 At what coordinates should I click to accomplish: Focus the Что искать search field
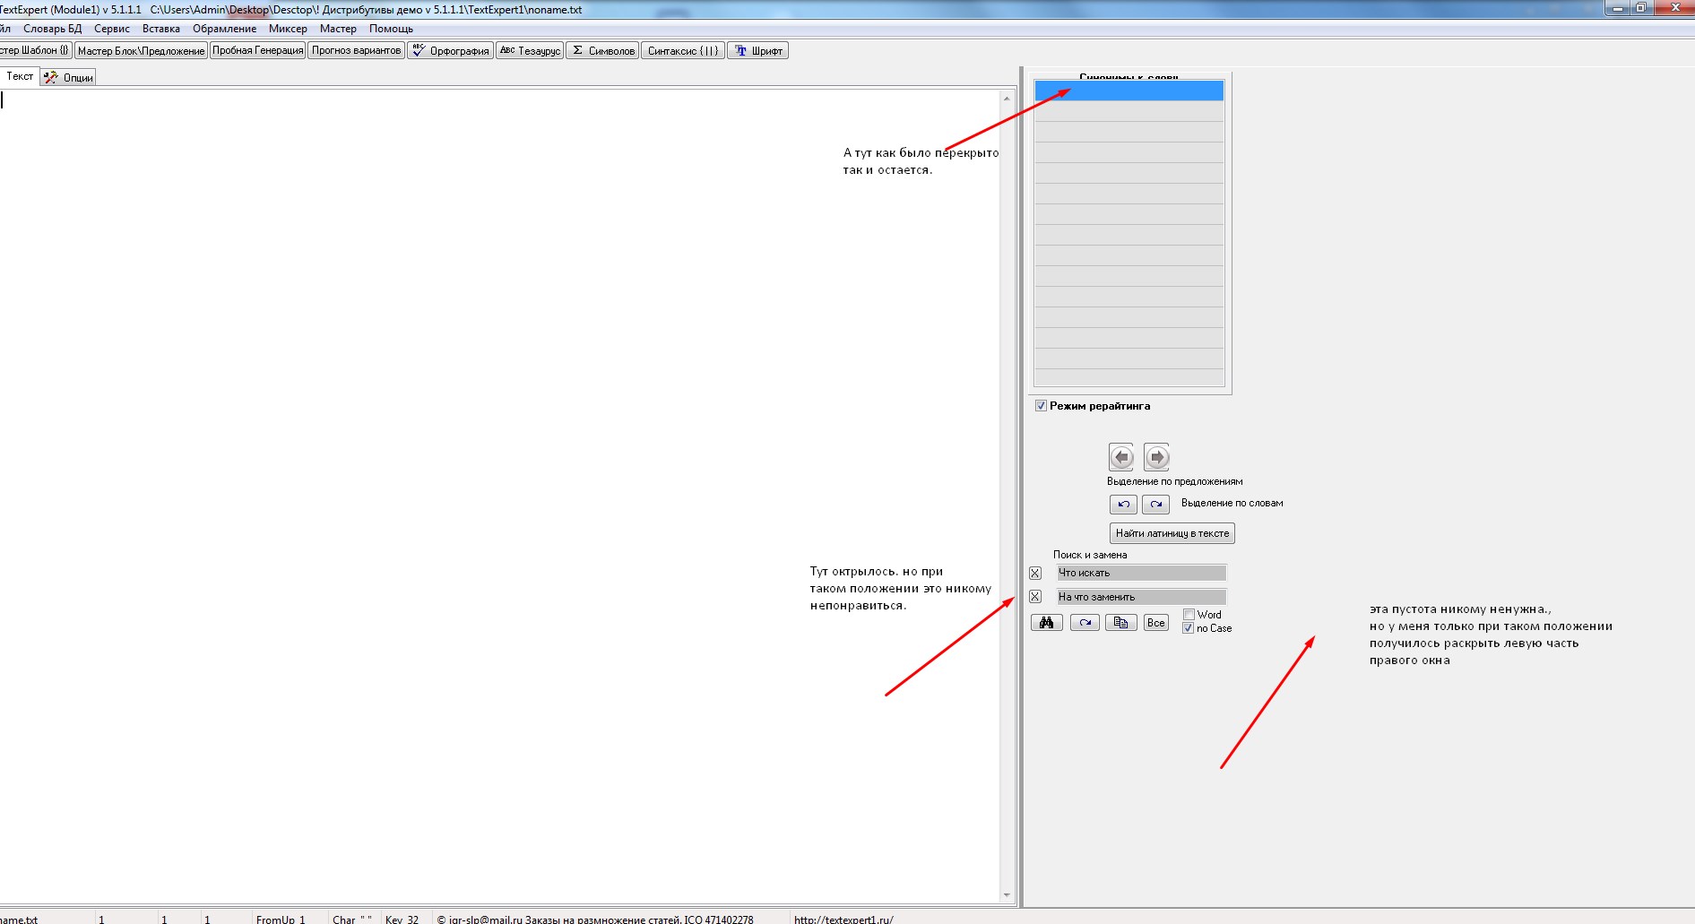(x=1141, y=573)
